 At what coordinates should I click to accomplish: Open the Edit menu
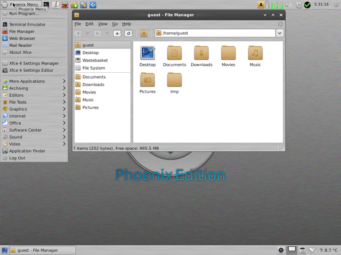coord(89,24)
